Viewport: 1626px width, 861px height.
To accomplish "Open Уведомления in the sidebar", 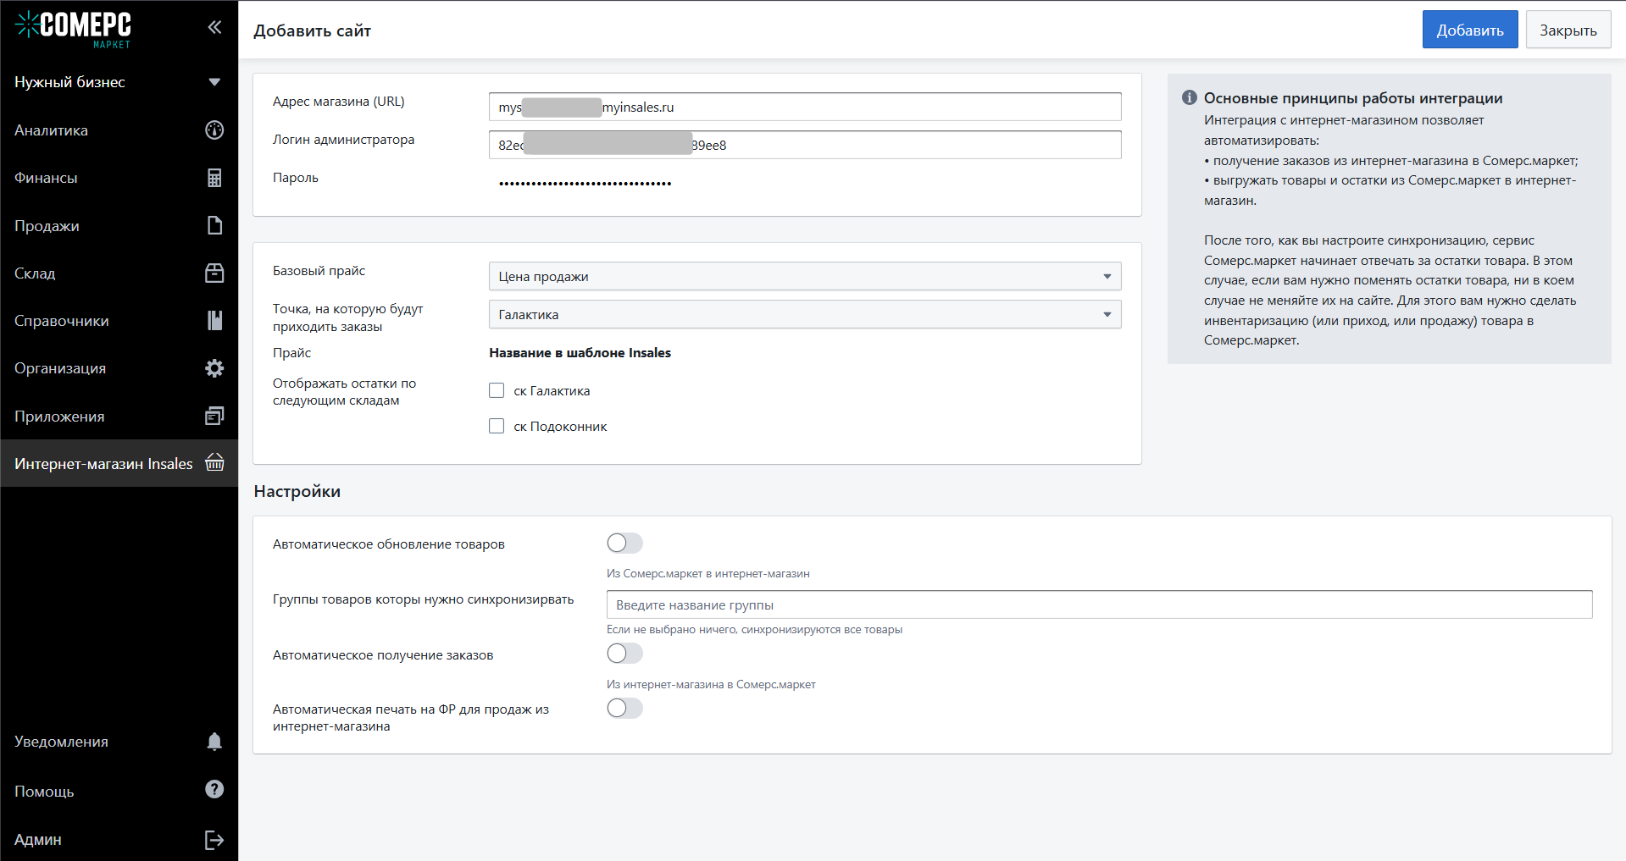I will pos(119,742).
